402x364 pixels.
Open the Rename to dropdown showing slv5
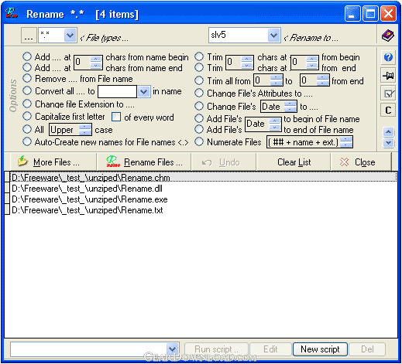[274, 35]
